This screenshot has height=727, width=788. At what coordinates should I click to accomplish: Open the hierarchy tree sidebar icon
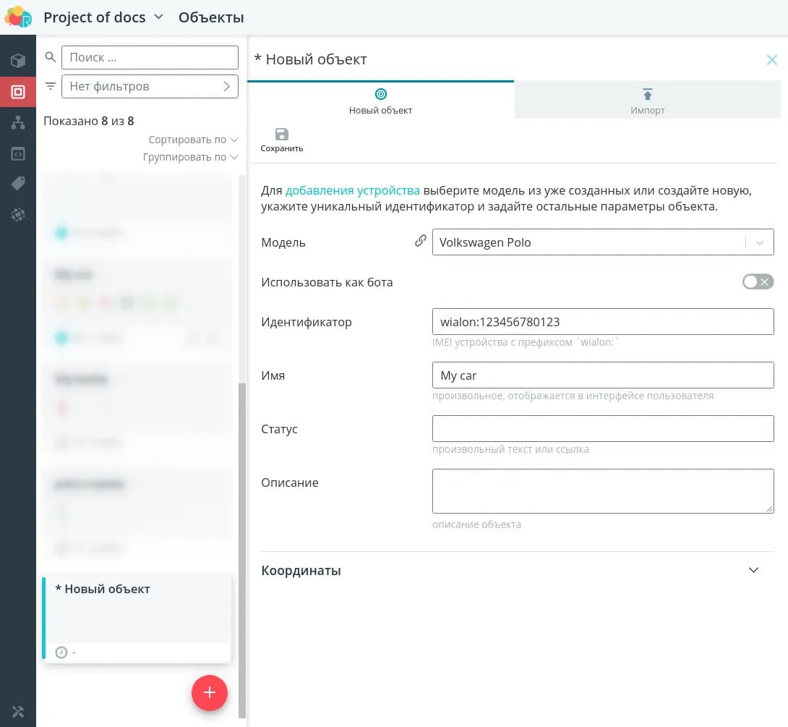tap(18, 123)
